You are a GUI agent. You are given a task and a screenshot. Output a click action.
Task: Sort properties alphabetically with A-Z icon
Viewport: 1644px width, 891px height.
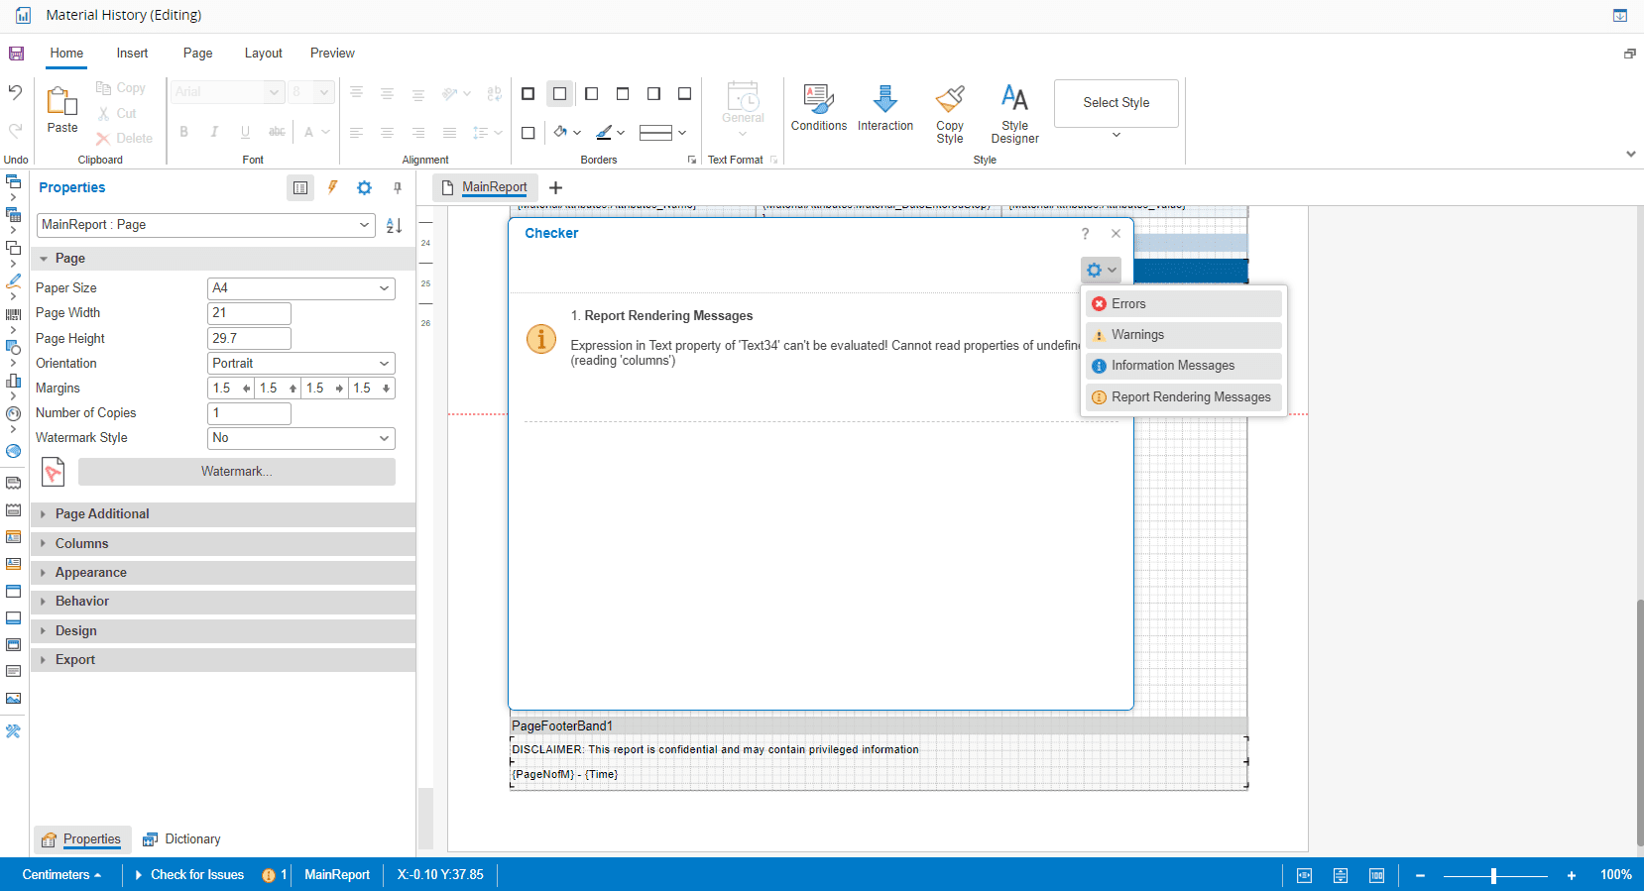(x=394, y=225)
